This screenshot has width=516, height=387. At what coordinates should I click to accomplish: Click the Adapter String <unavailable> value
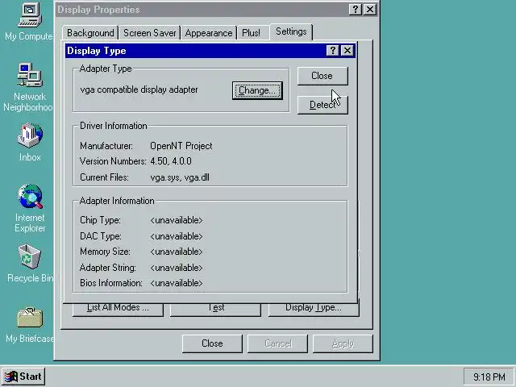[x=177, y=268]
